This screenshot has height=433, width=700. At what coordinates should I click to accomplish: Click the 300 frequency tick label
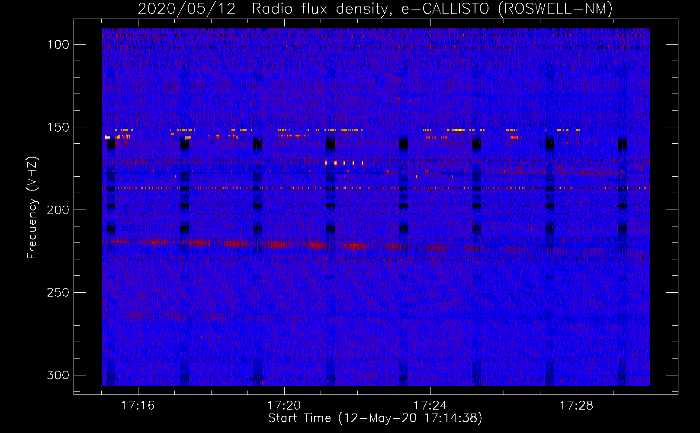pos(58,375)
